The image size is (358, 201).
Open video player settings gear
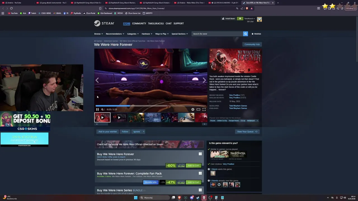[193, 109]
